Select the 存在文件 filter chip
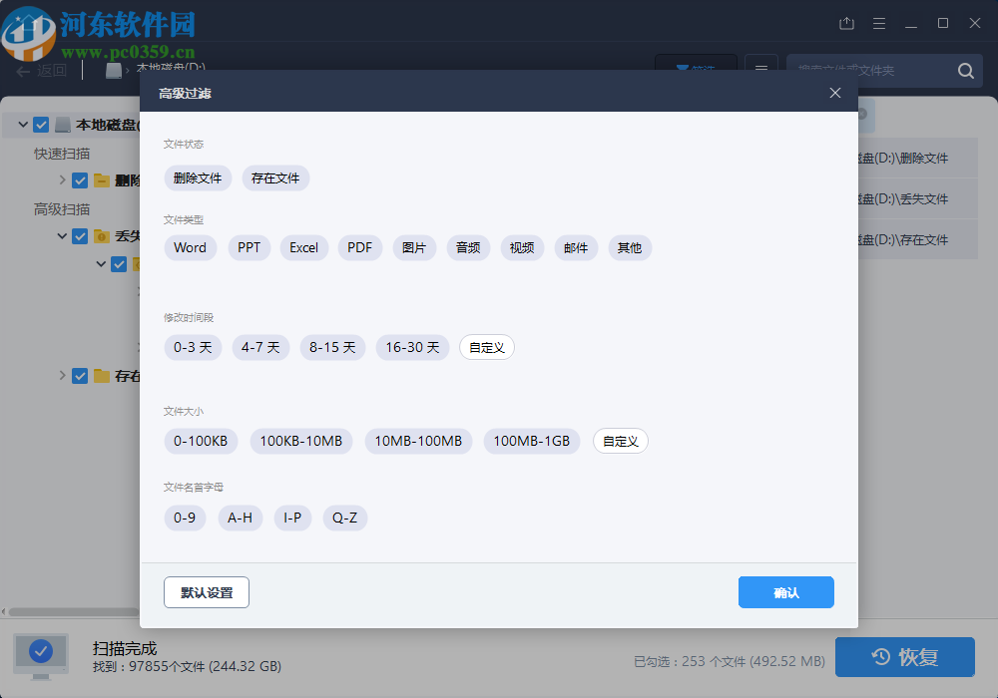This screenshot has width=998, height=698. (275, 178)
